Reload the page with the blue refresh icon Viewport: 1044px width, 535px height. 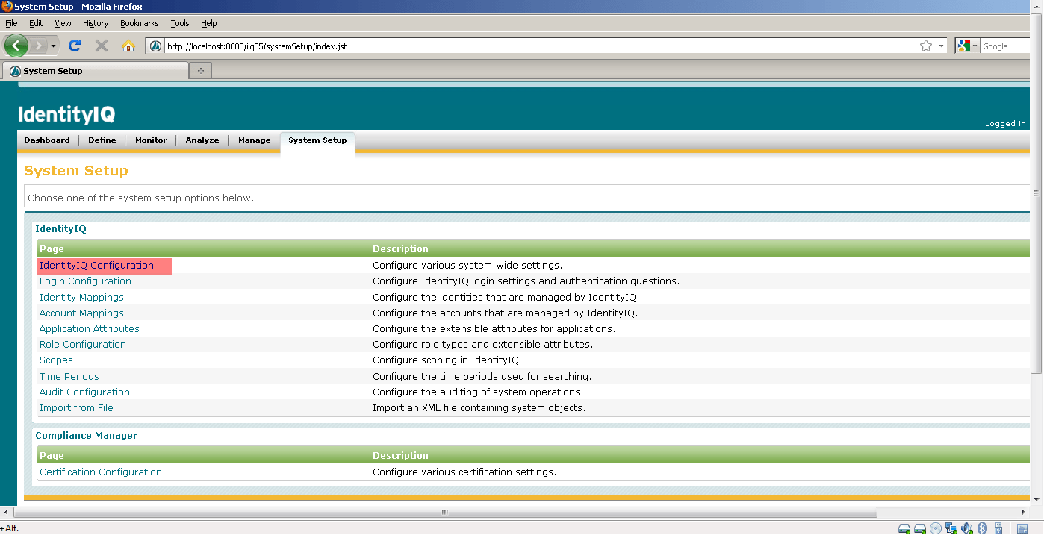tap(75, 46)
